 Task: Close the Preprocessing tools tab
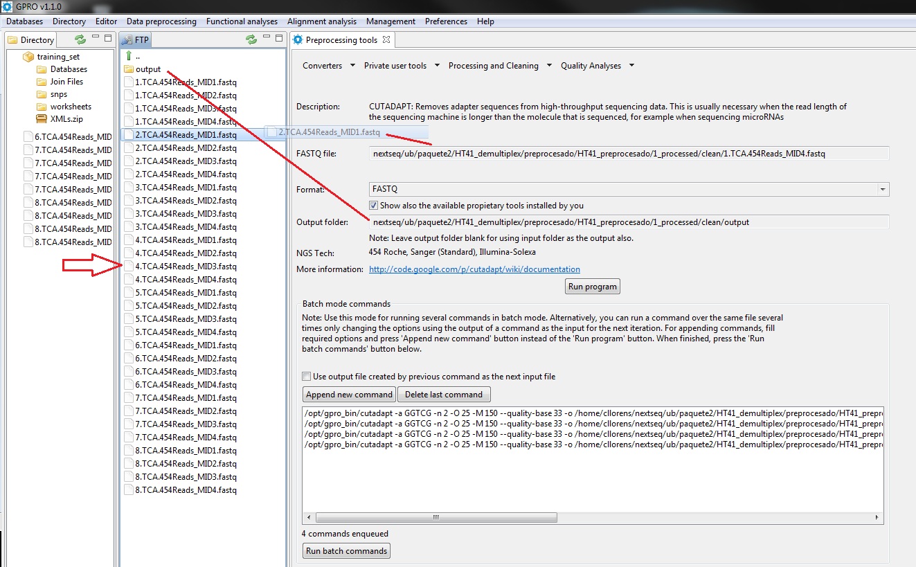pyautogui.click(x=386, y=39)
